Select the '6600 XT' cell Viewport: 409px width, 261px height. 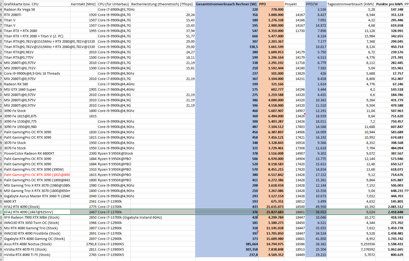(x=37, y=201)
